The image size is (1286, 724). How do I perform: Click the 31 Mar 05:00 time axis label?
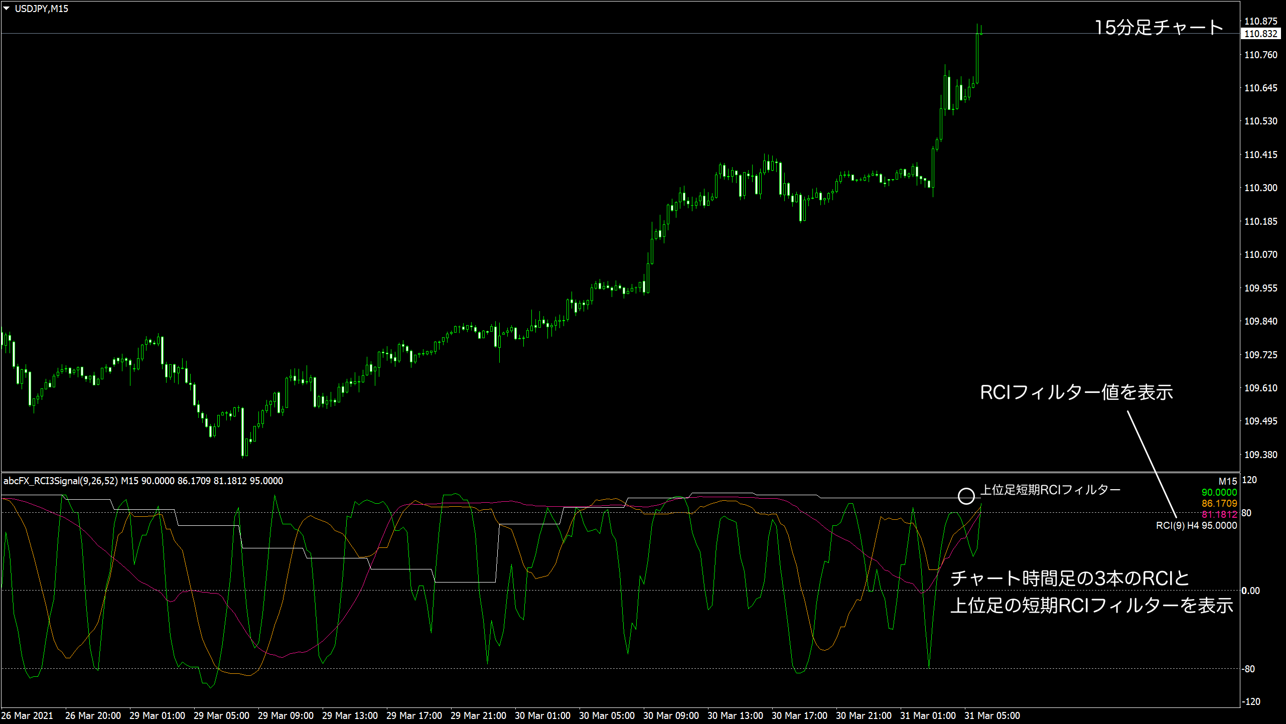[x=992, y=715]
